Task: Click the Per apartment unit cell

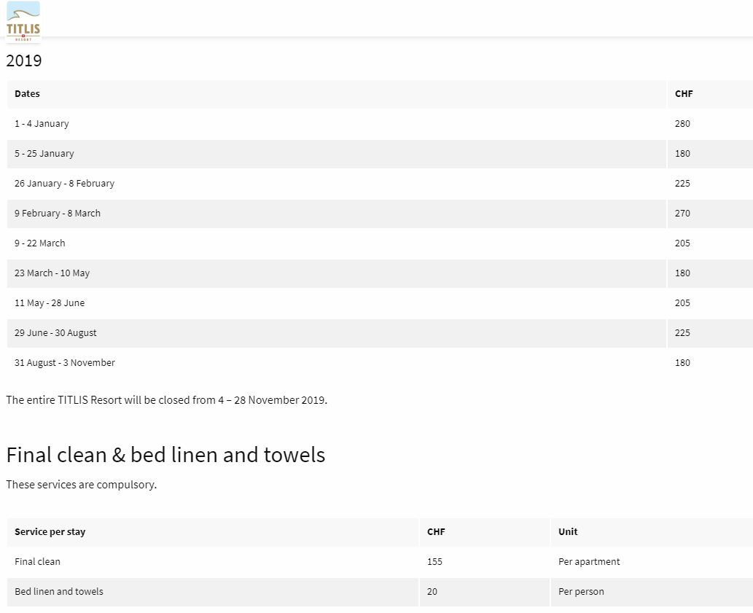Action: coord(589,562)
